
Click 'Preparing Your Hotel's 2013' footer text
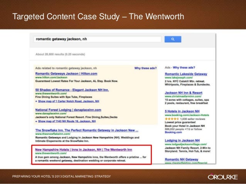pos(62,176)
